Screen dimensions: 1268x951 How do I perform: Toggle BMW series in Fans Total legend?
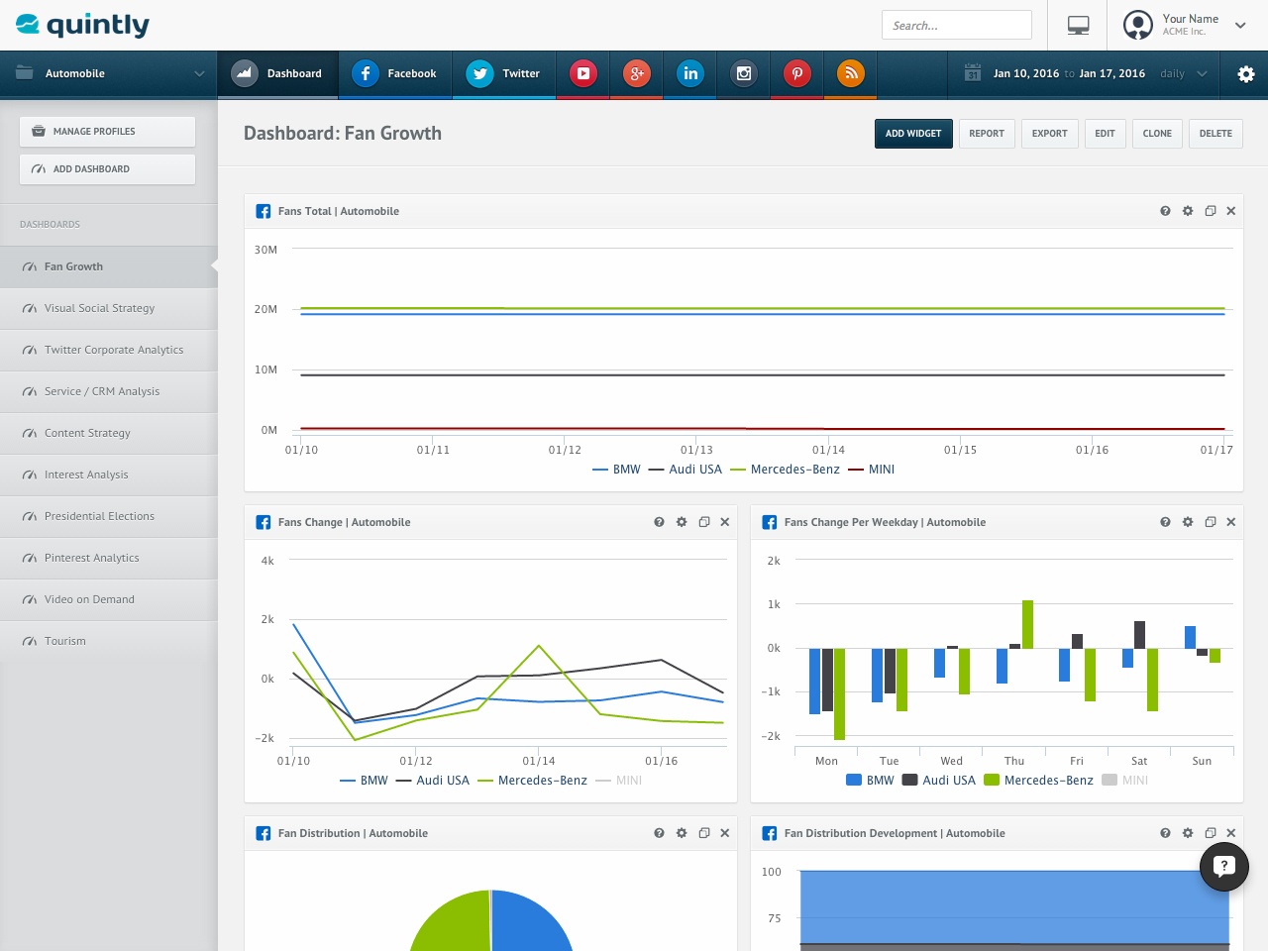[616, 470]
